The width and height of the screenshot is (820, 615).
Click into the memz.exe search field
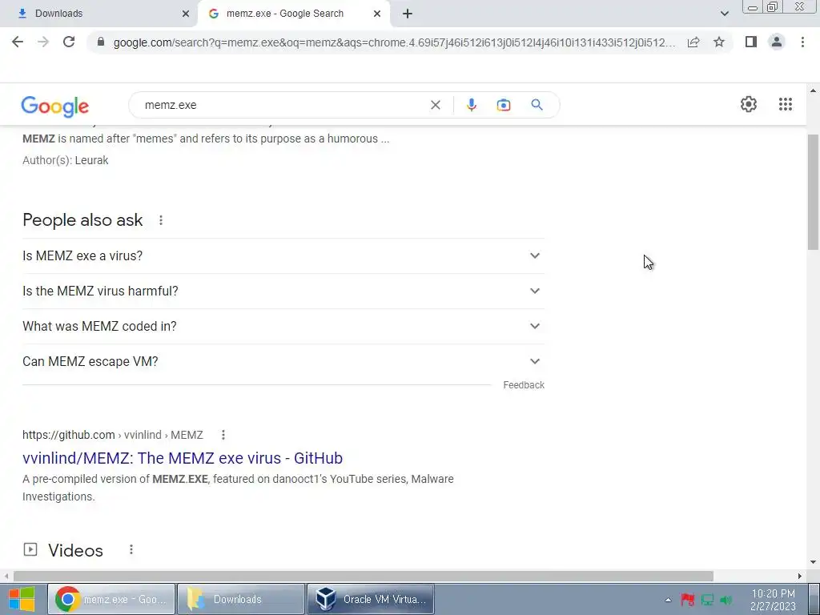283,105
